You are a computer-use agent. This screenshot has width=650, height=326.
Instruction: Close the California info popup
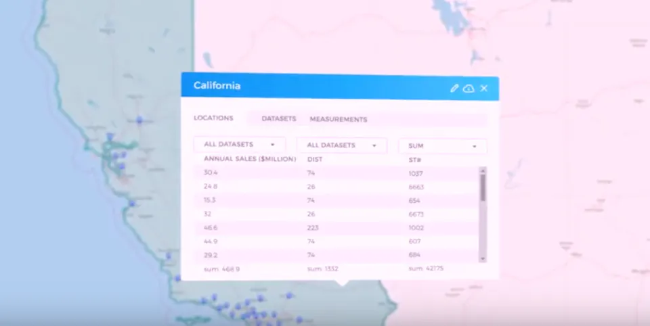pyautogui.click(x=483, y=88)
